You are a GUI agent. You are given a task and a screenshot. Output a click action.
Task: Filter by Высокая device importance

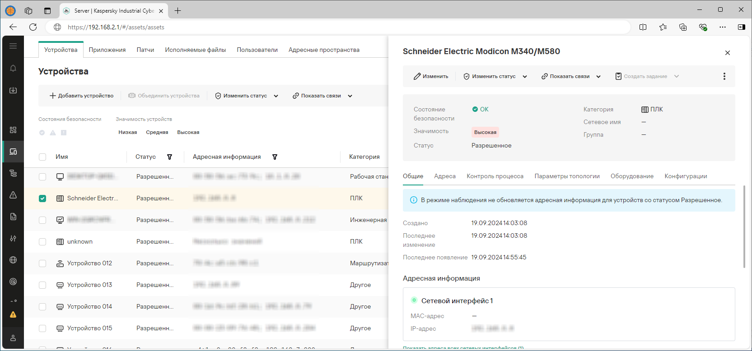click(188, 132)
